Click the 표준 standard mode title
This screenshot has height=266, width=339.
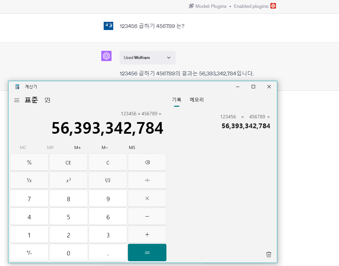[x=31, y=100]
